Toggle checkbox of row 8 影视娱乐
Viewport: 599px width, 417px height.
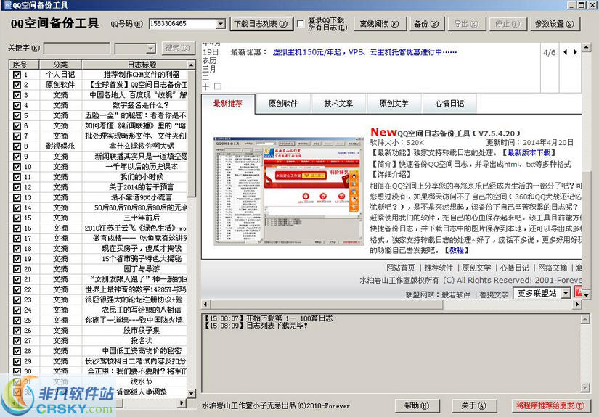pyautogui.click(x=17, y=146)
